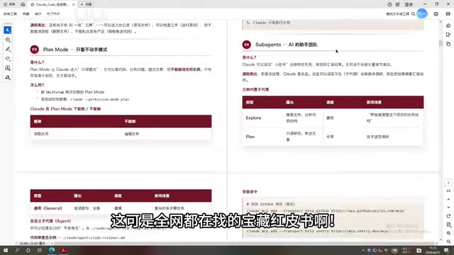Open the Windows notification center icon
This screenshot has height=255, width=454.
pos(447,250)
